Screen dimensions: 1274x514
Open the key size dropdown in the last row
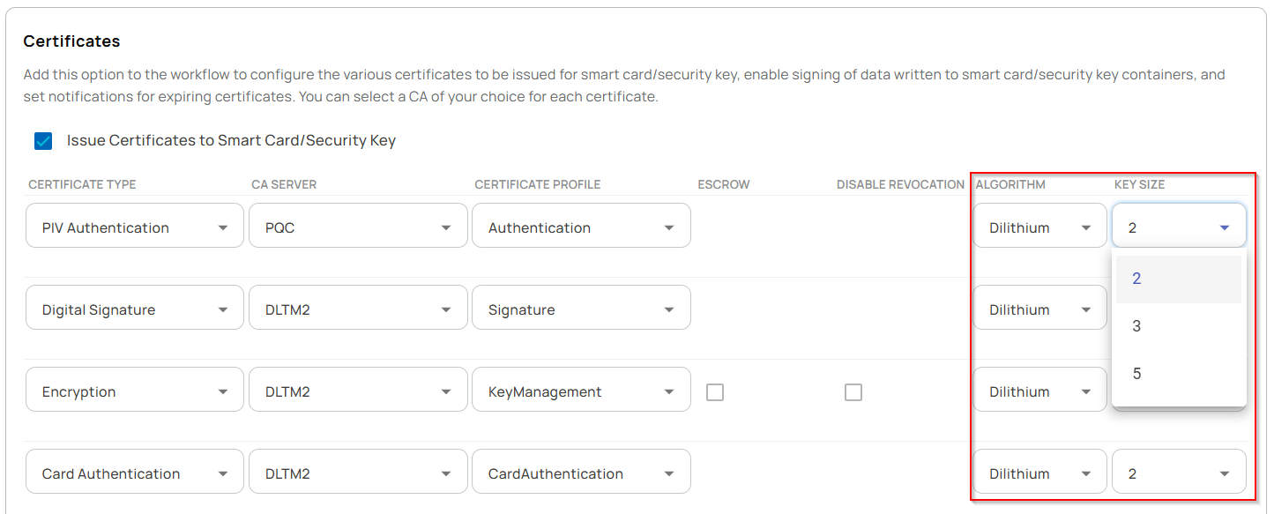[1179, 471]
